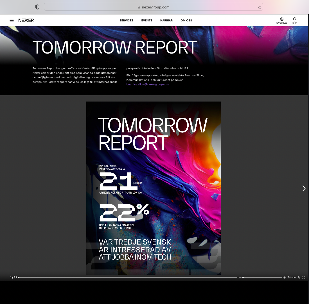The height and width of the screenshot is (304, 309).
Task: Click the beatrice.silow@nexergroup.com email link
Action: 148,84
